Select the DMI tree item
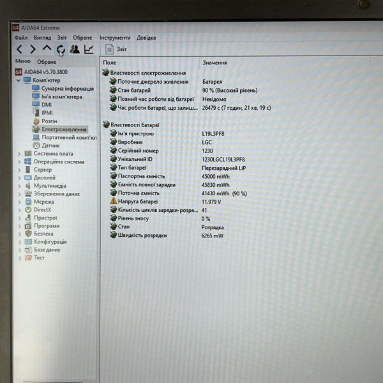This screenshot has height=383, width=383. coord(41,105)
